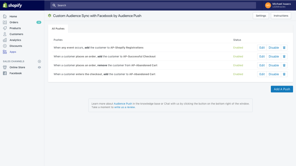The width and height of the screenshot is (296, 166).
Task: Delete the remove from AP-Abandoned Cart push
Action: pos(284,65)
